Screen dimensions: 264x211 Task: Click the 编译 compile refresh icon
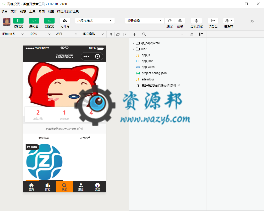point(170,21)
